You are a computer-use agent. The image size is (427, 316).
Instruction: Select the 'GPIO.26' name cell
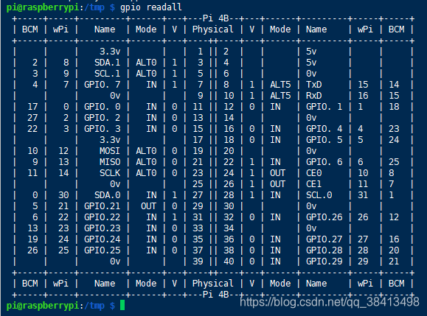pos(324,217)
